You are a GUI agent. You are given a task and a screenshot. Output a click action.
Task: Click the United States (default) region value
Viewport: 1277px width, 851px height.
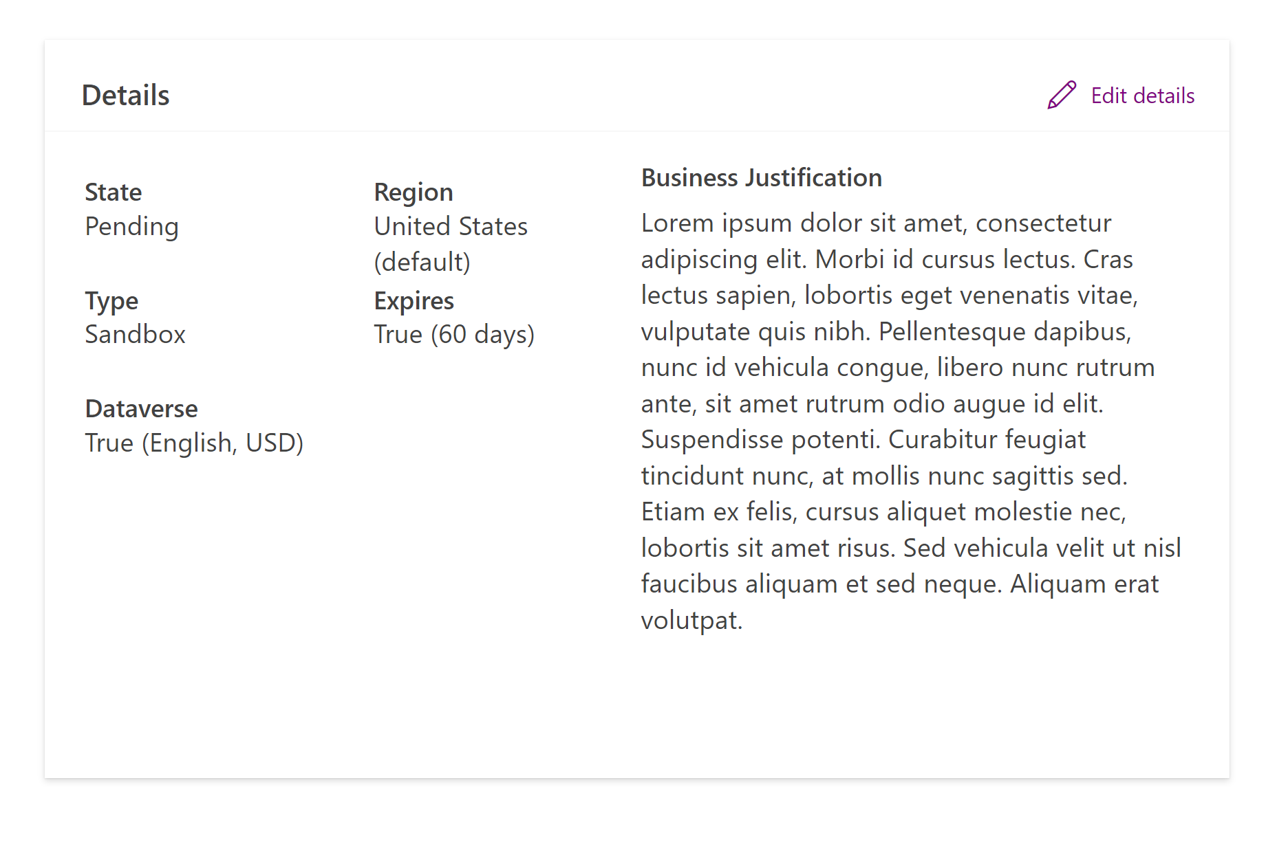tap(450, 243)
